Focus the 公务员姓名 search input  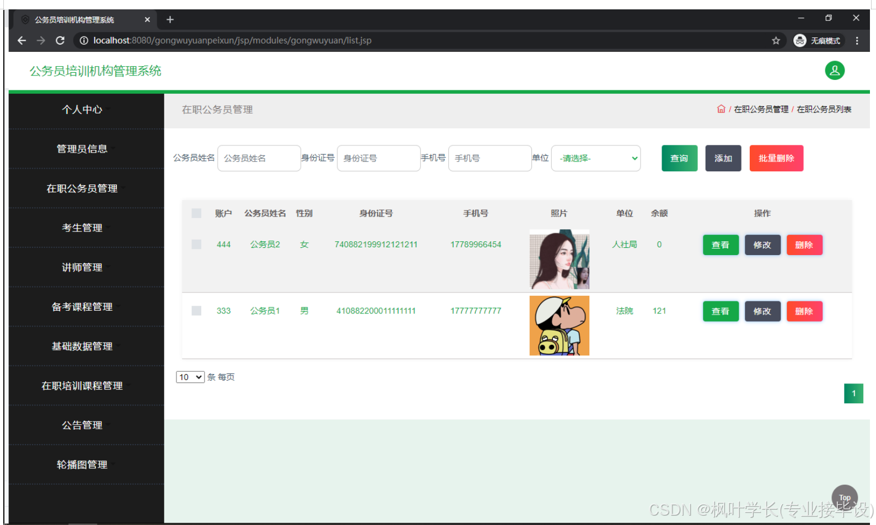tap(259, 158)
